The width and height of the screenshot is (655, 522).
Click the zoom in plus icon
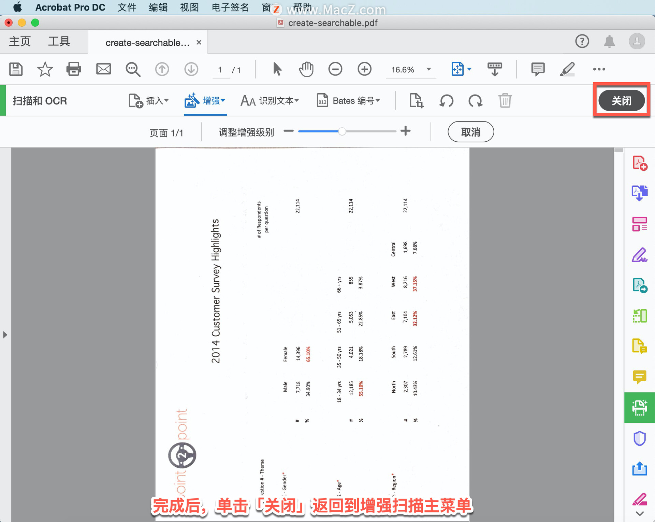click(364, 69)
